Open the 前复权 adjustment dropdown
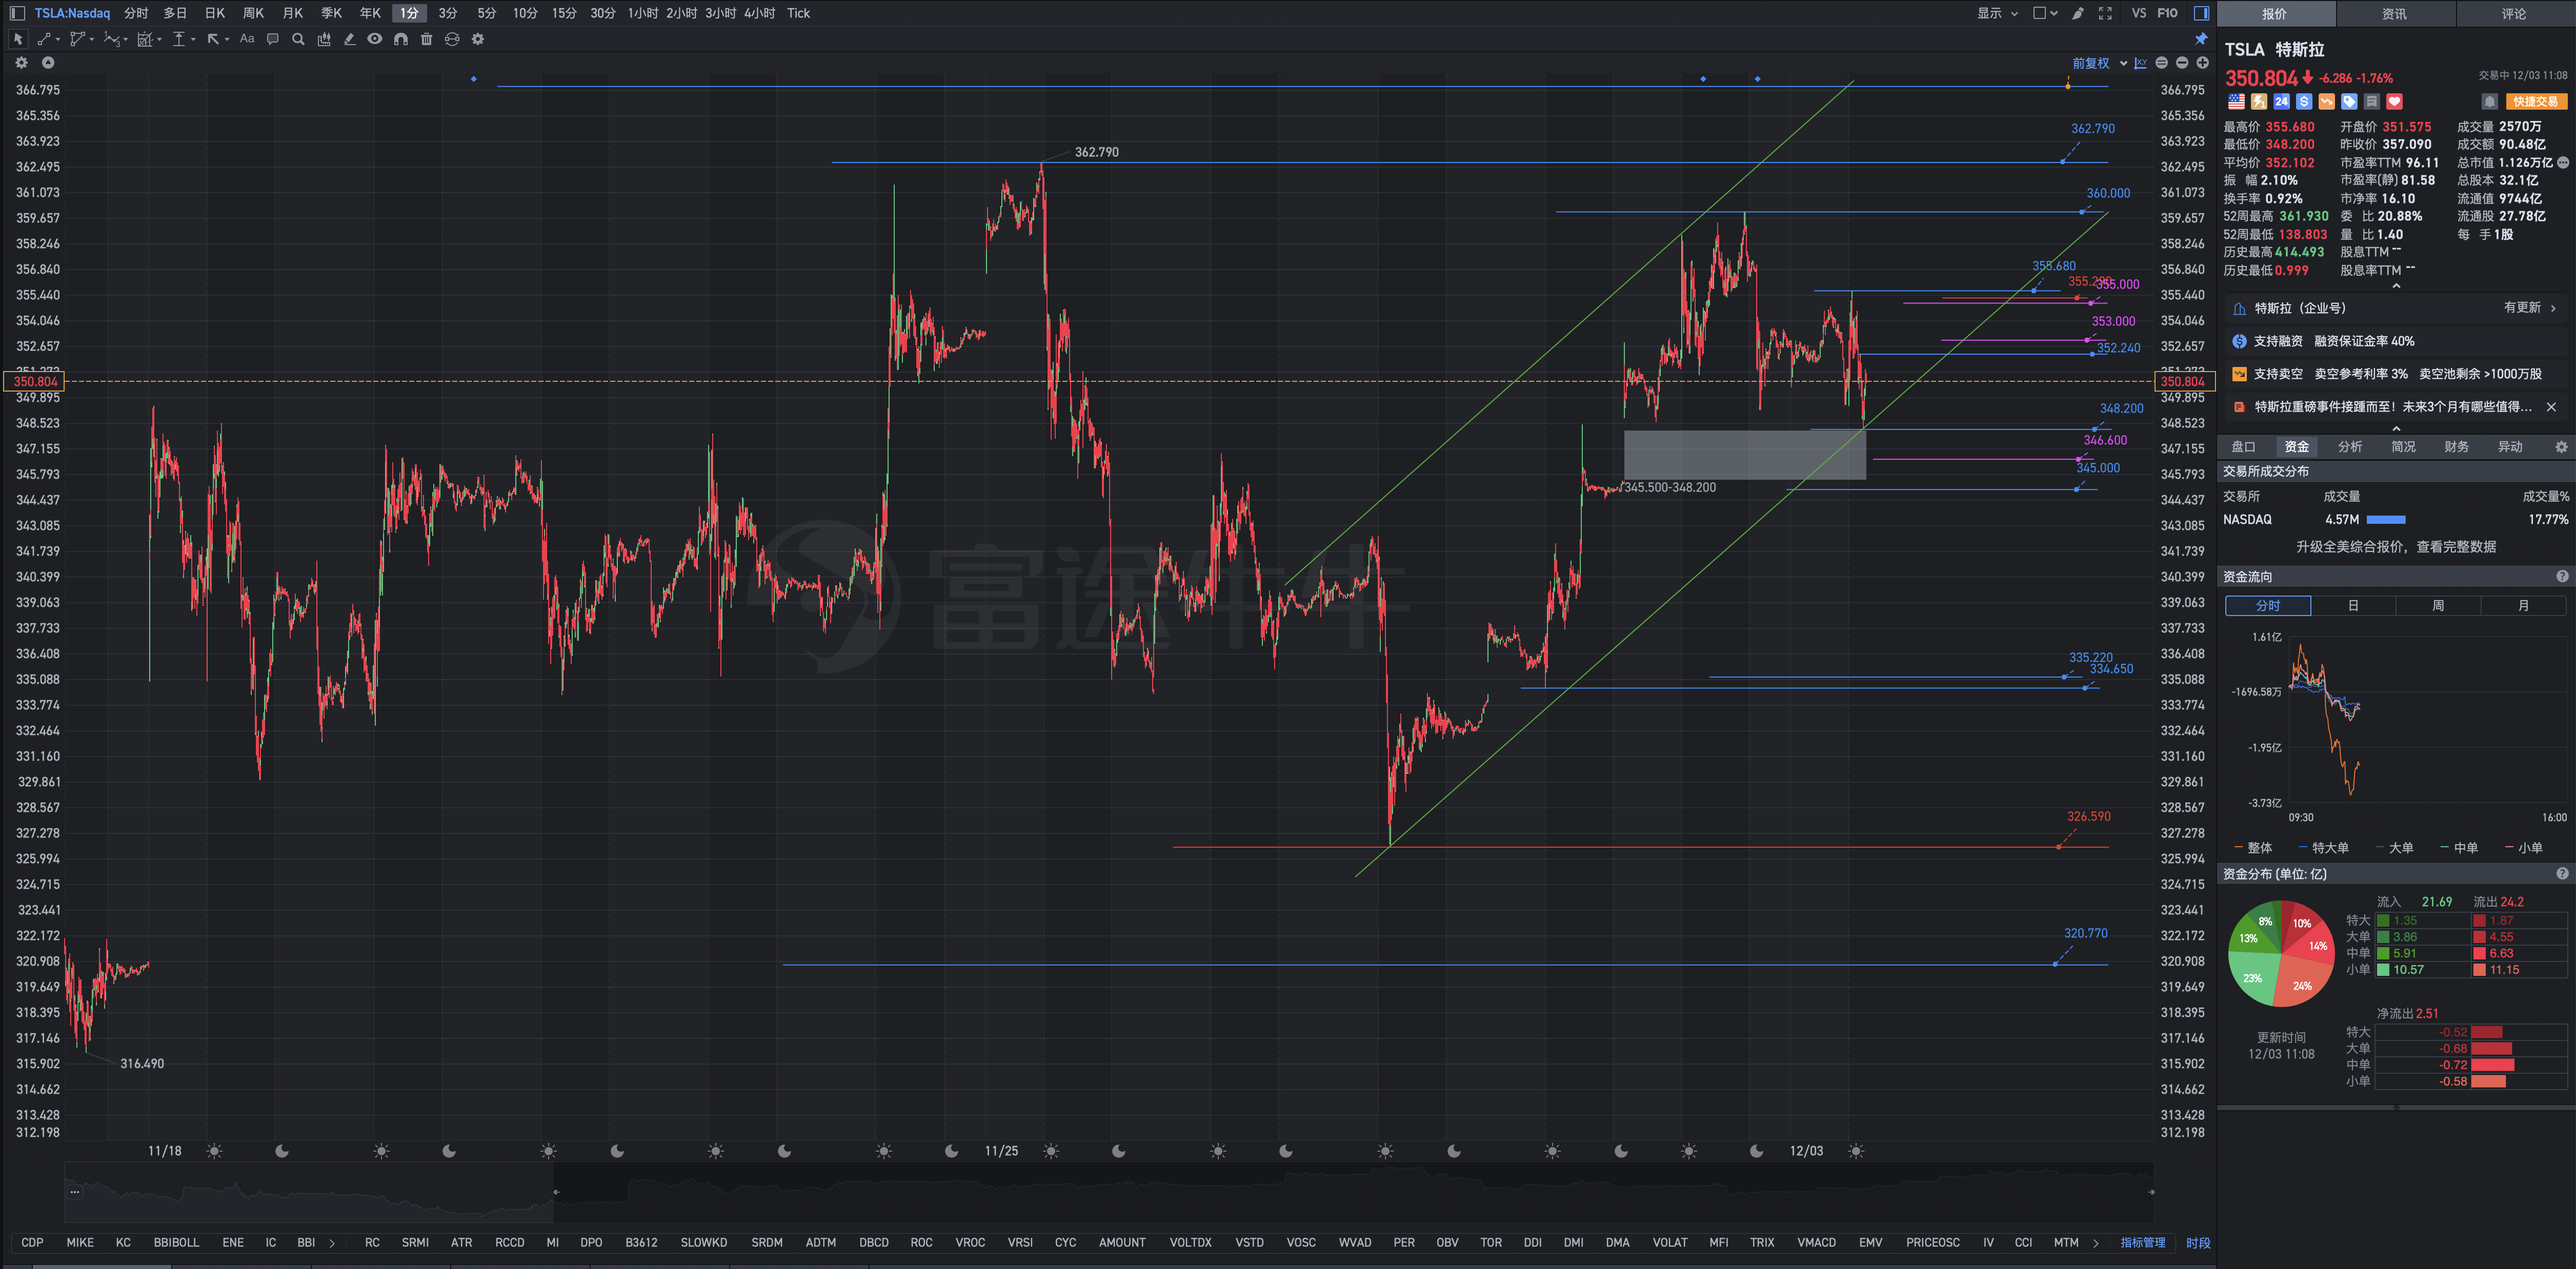The height and width of the screenshot is (1269, 2576). tap(2099, 63)
